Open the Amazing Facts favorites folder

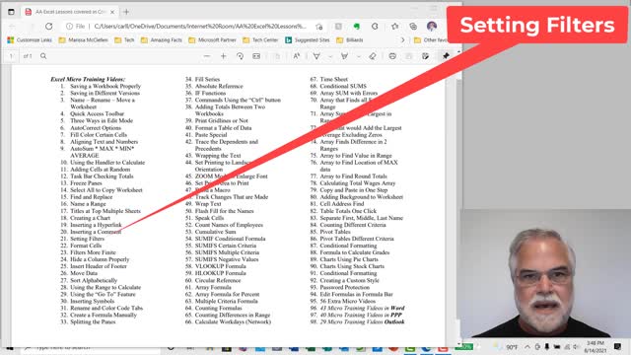(162, 39)
